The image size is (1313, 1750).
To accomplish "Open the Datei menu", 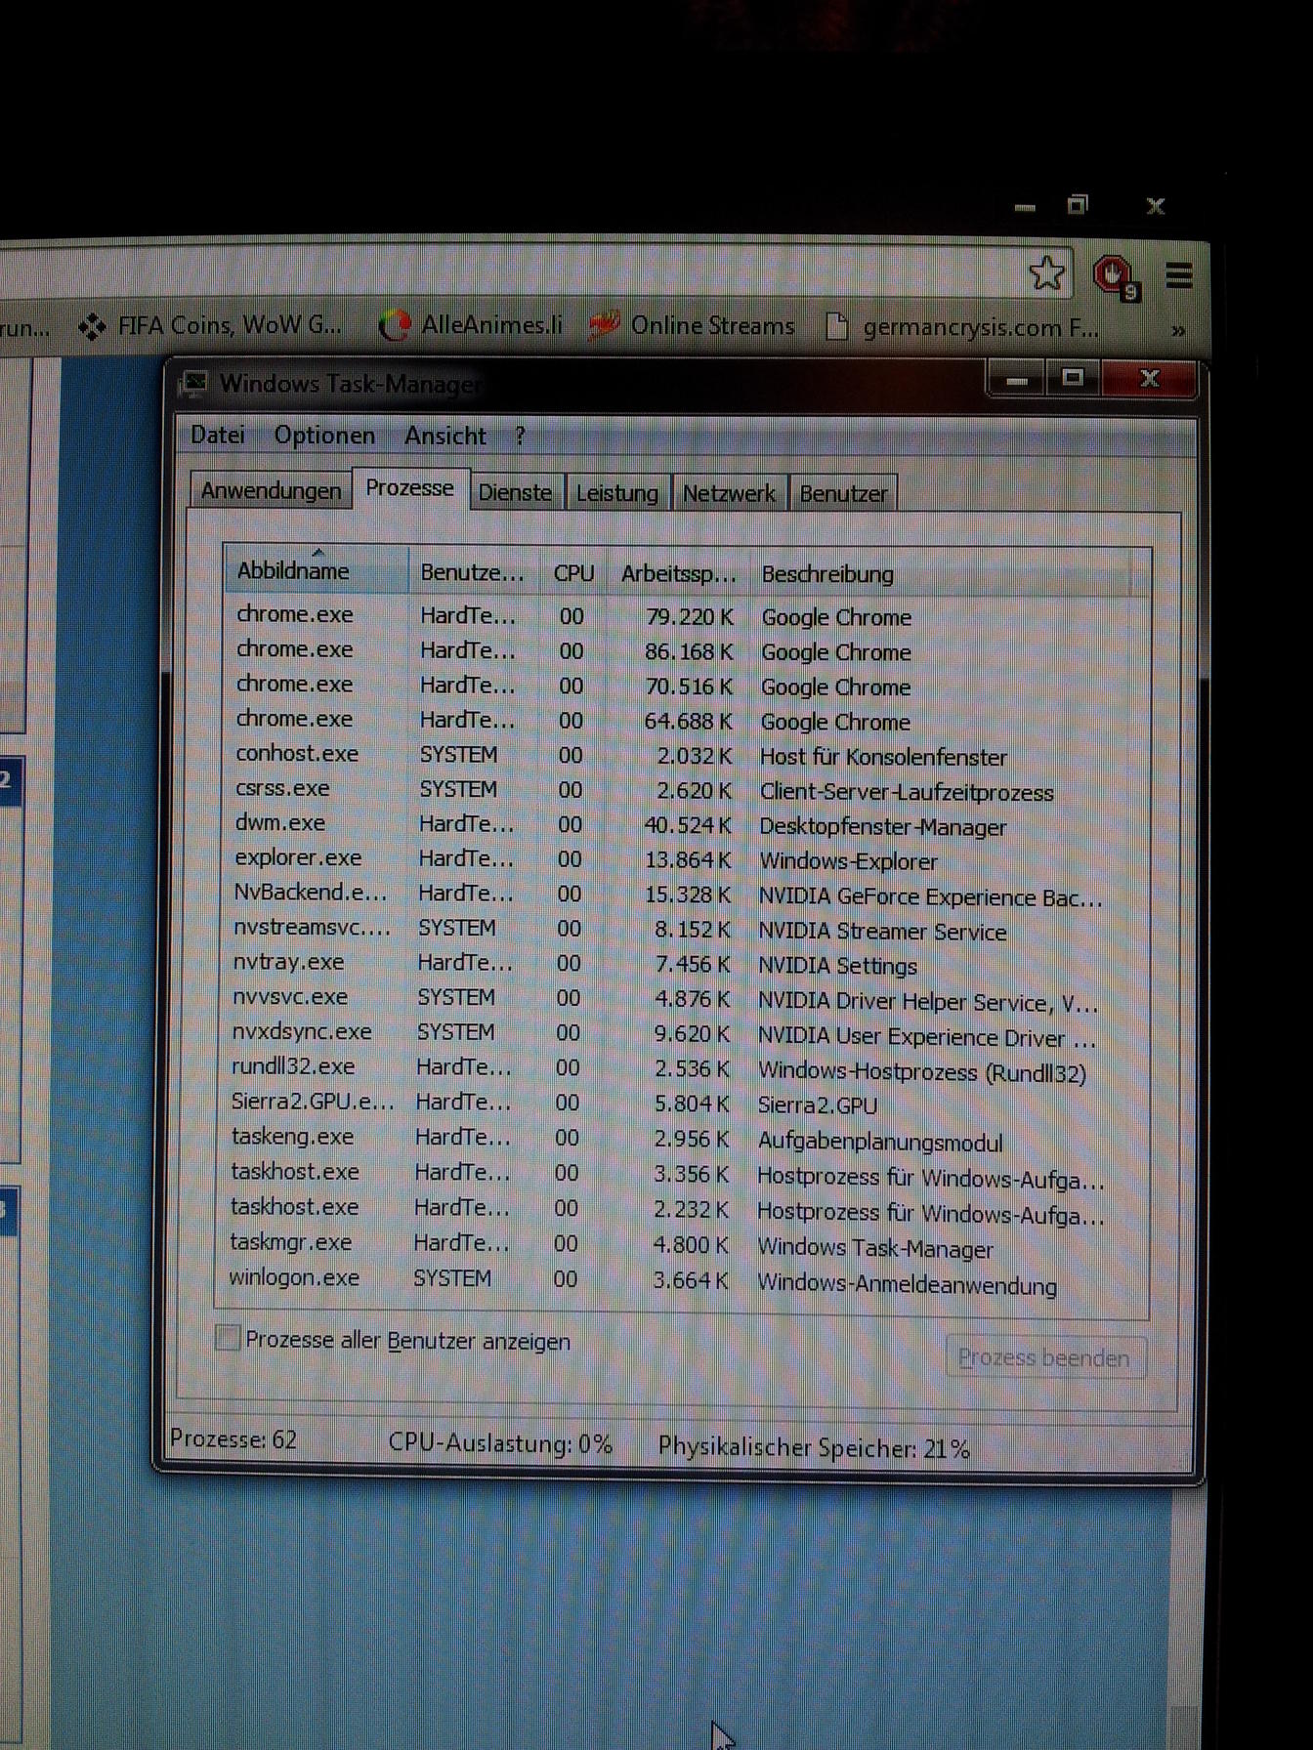I will [218, 435].
